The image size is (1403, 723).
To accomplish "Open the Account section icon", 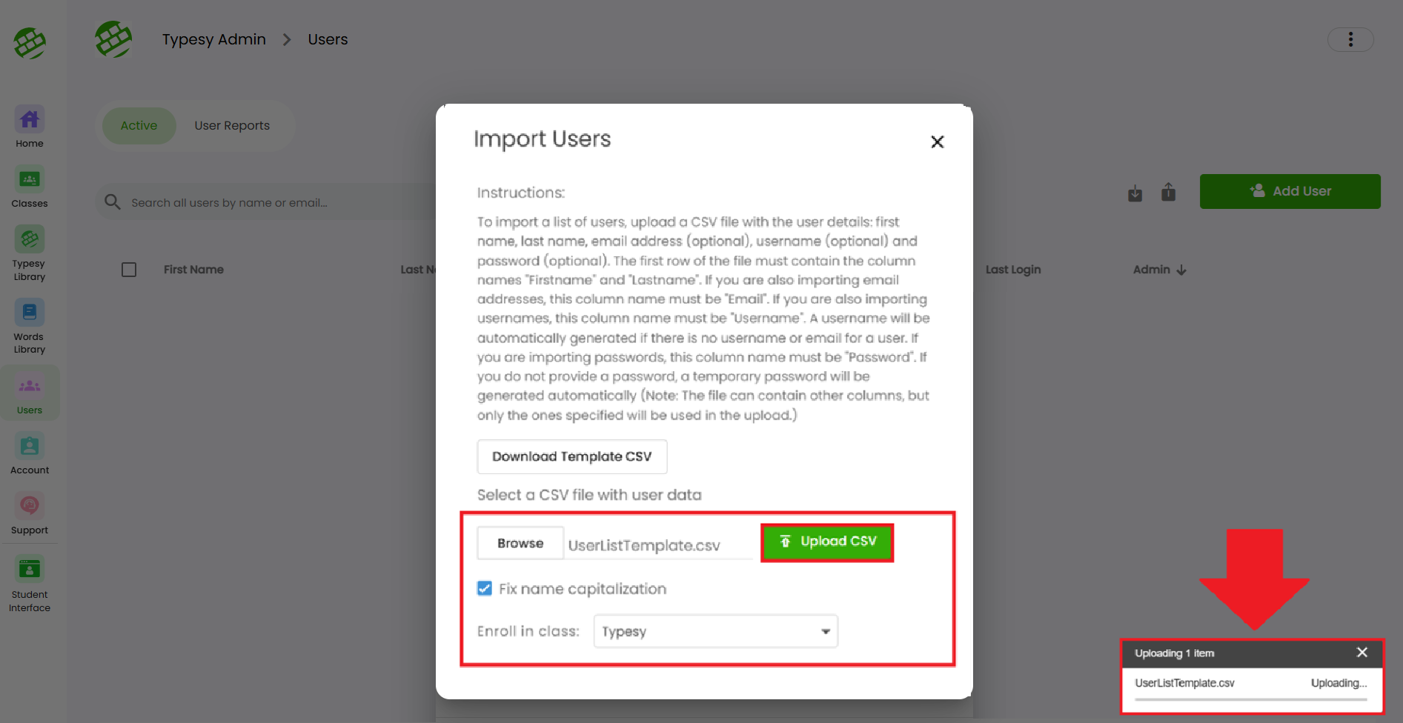I will click(30, 447).
